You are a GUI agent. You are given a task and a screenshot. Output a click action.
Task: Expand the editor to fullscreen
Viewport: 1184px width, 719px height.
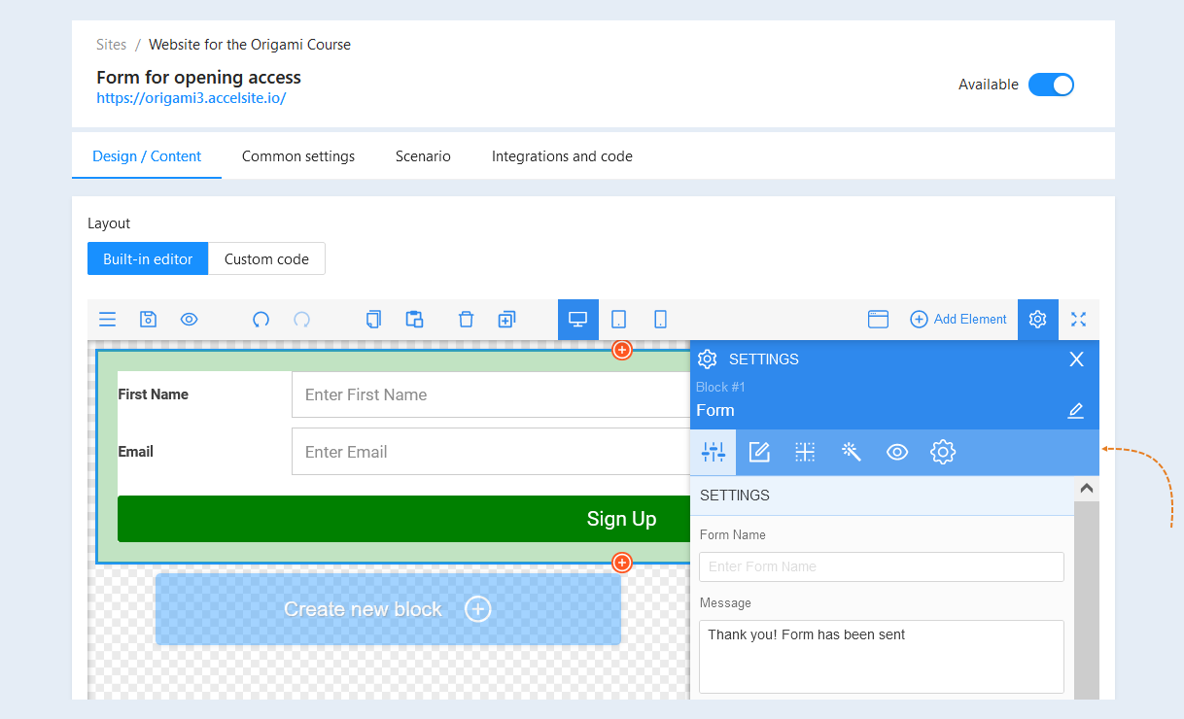[1078, 320]
